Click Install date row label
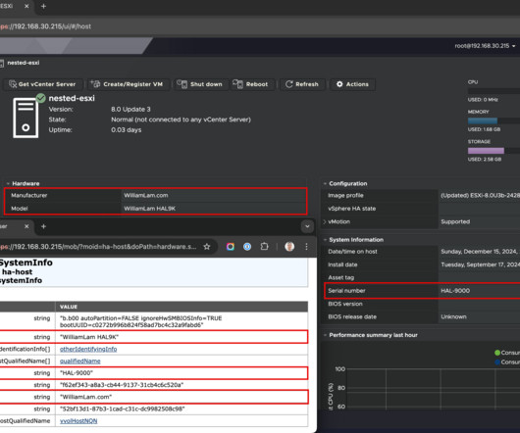 coord(342,265)
